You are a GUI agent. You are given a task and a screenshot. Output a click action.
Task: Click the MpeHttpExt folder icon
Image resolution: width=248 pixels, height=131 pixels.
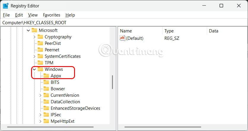(x=46, y=121)
